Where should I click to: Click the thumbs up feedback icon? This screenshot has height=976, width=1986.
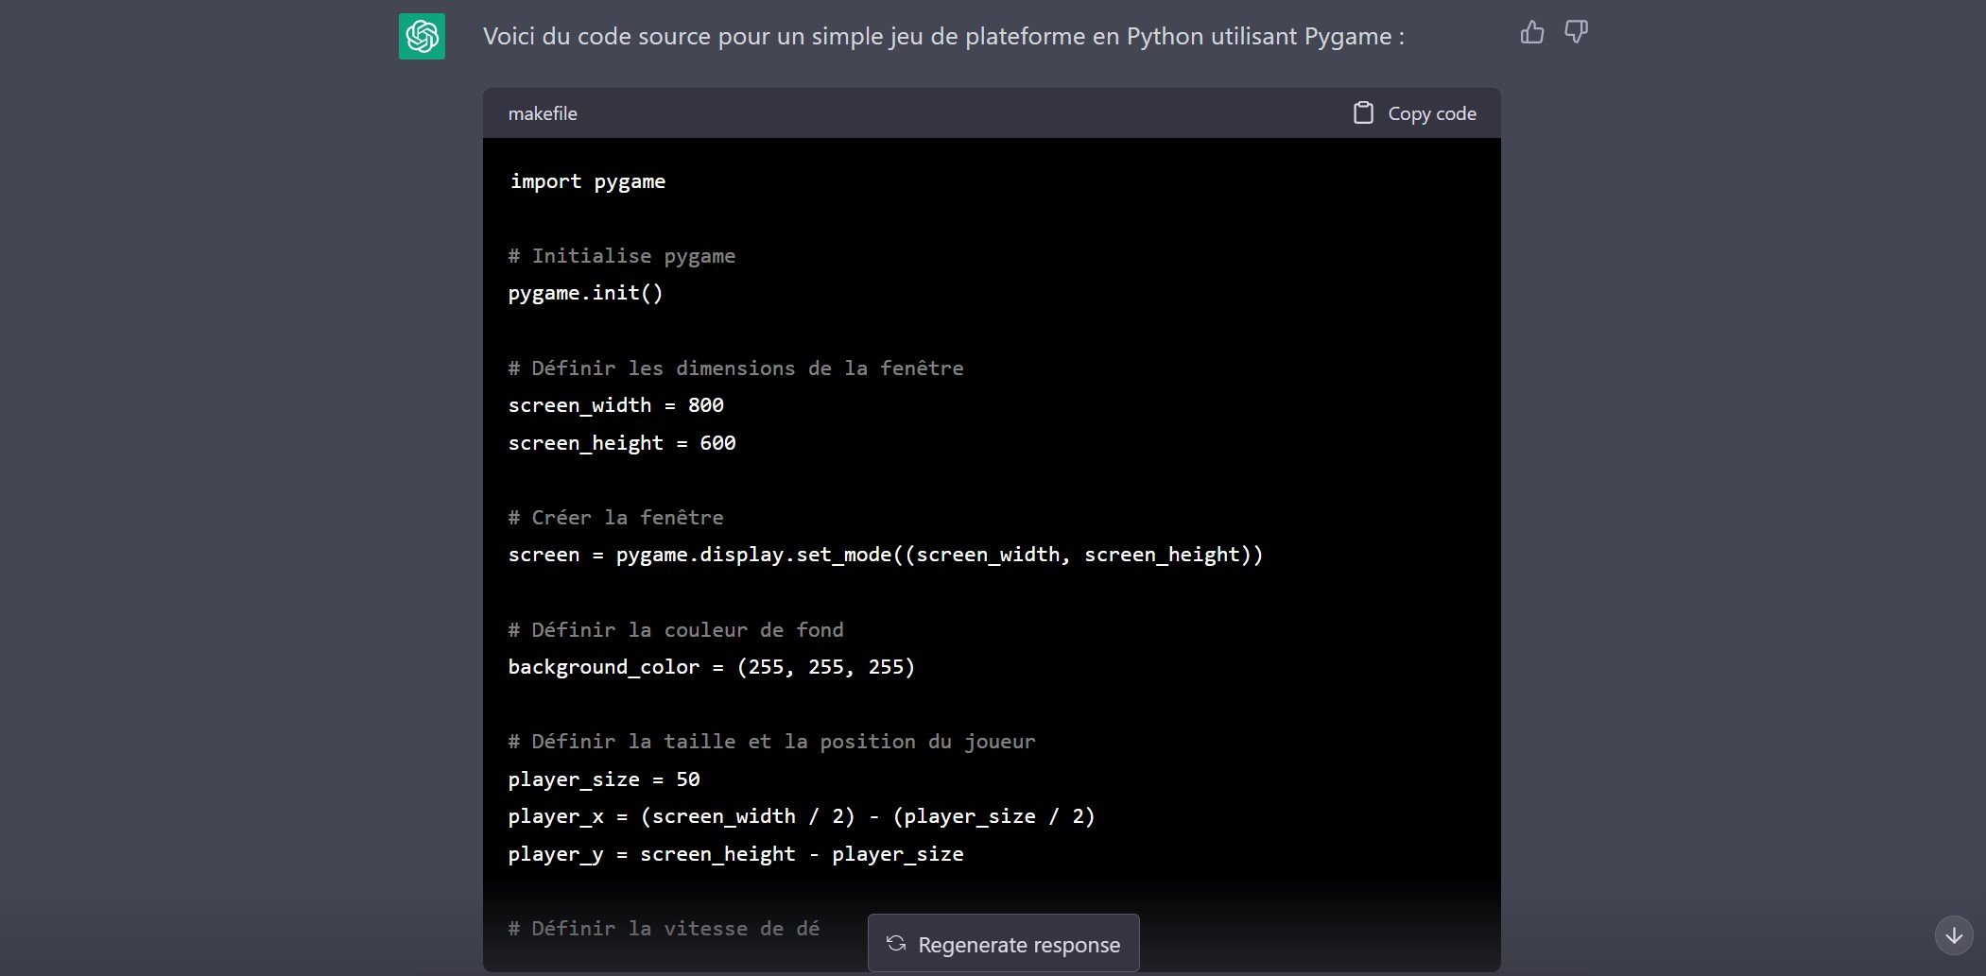pyautogui.click(x=1532, y=33)
